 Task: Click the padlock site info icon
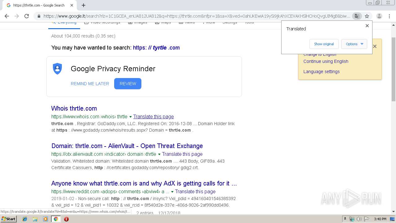click(x=39, y=16)
